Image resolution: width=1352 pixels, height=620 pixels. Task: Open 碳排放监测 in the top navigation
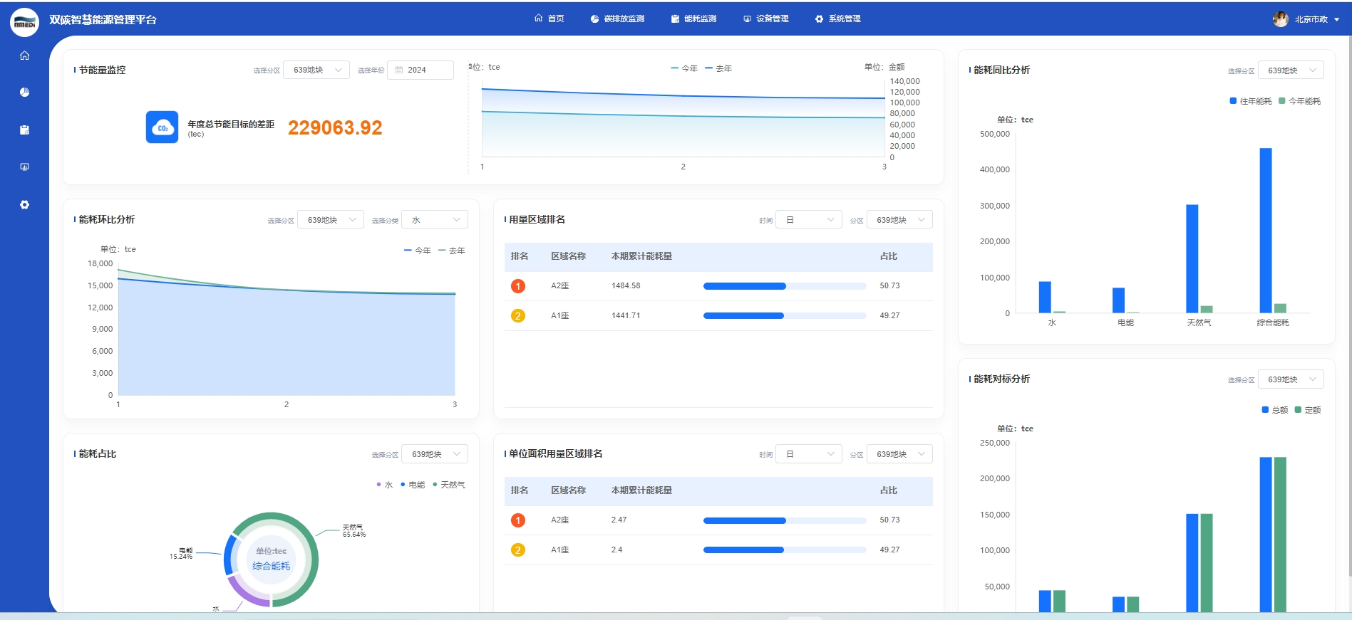[617, 19]
